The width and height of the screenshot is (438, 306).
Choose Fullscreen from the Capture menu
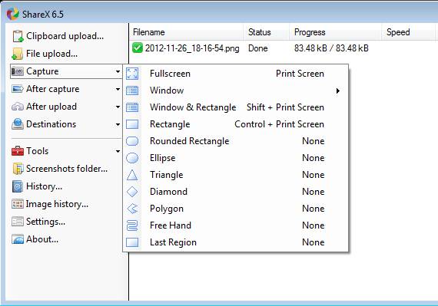[235, 74]
